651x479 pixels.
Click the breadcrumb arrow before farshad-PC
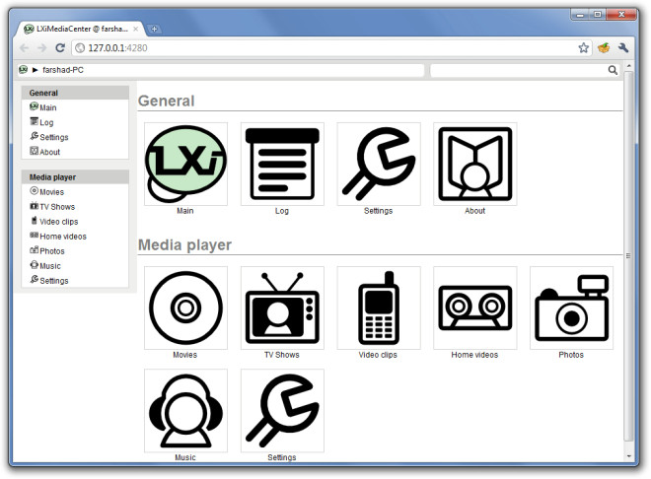35,70
